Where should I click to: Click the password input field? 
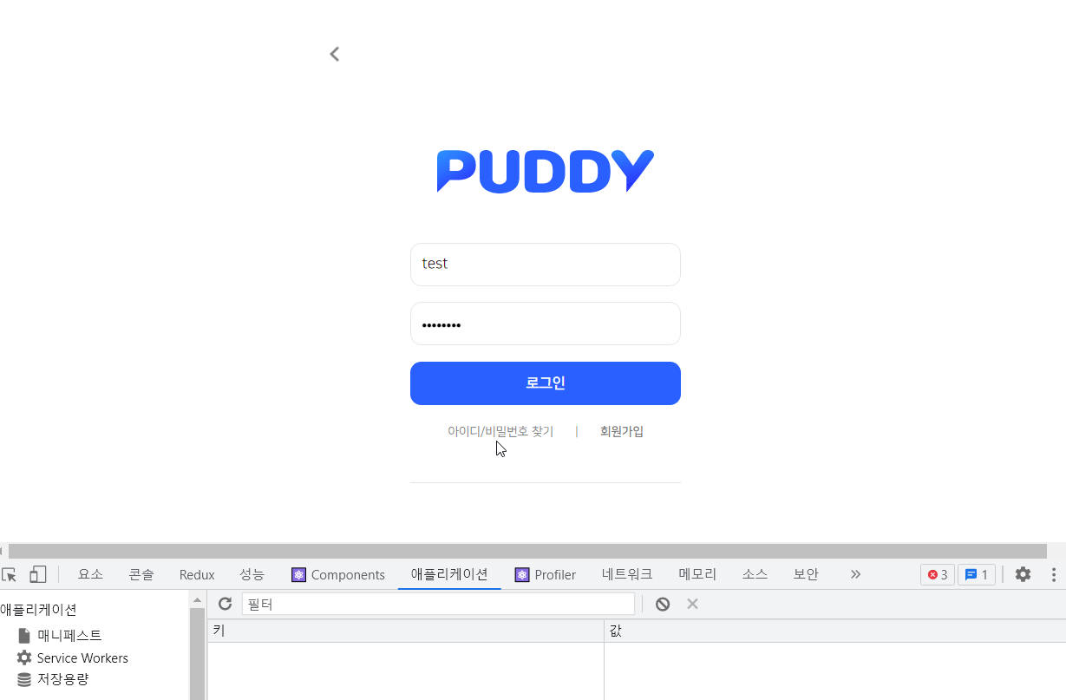click(546, 324)
